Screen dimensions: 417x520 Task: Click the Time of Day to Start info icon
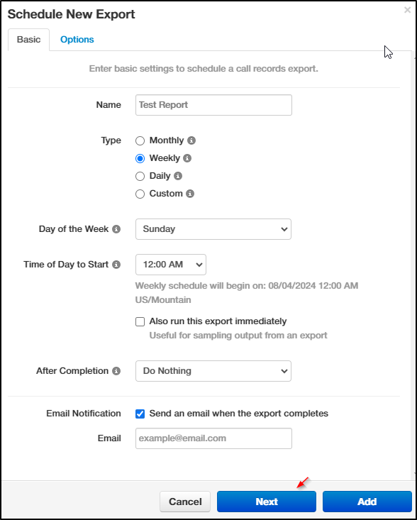(x=116, y=265)
